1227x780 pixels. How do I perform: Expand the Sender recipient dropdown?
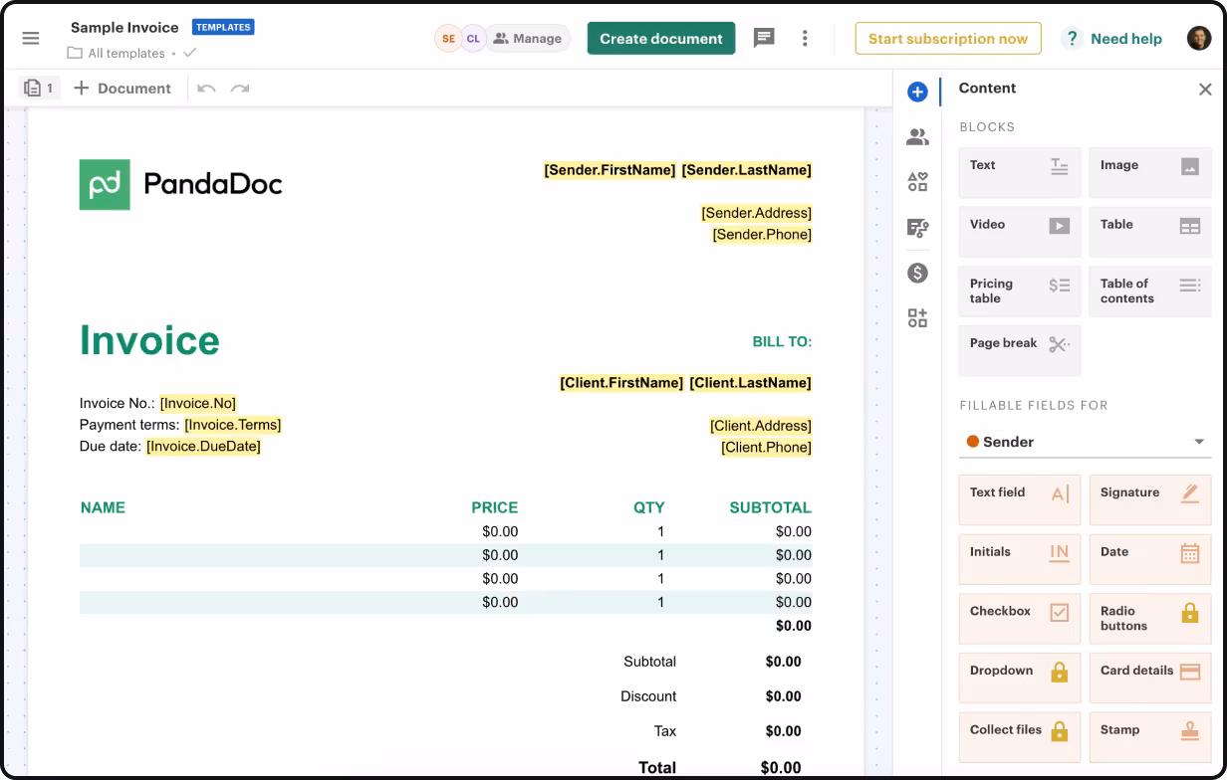click(1085, 442)
